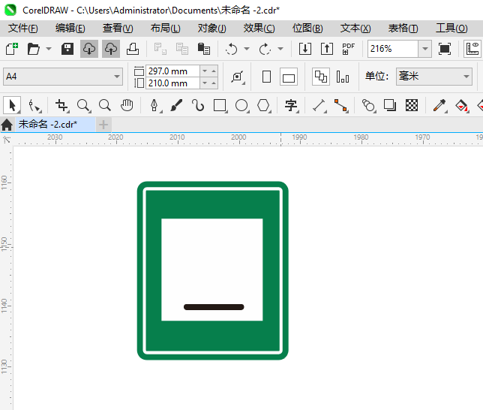Select the Text tool
This screenshot has width=483, height=410.
291,106
